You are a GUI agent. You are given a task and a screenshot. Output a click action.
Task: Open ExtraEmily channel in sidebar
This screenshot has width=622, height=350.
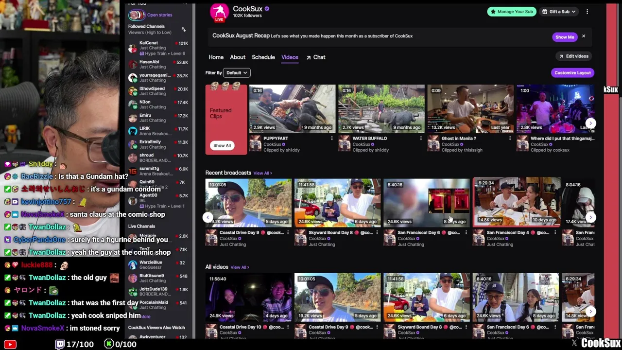pyautogui.click(x=158, y=144)
